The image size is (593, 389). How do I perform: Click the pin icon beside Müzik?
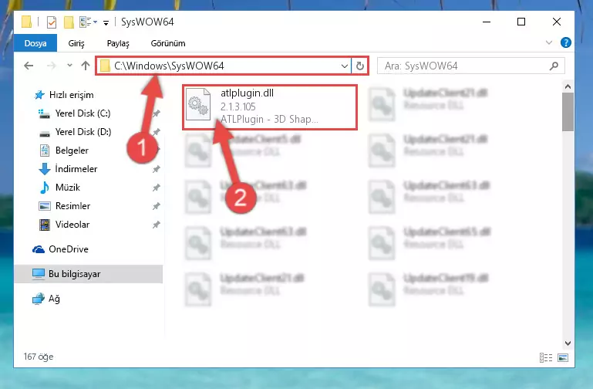pos(157,188)
